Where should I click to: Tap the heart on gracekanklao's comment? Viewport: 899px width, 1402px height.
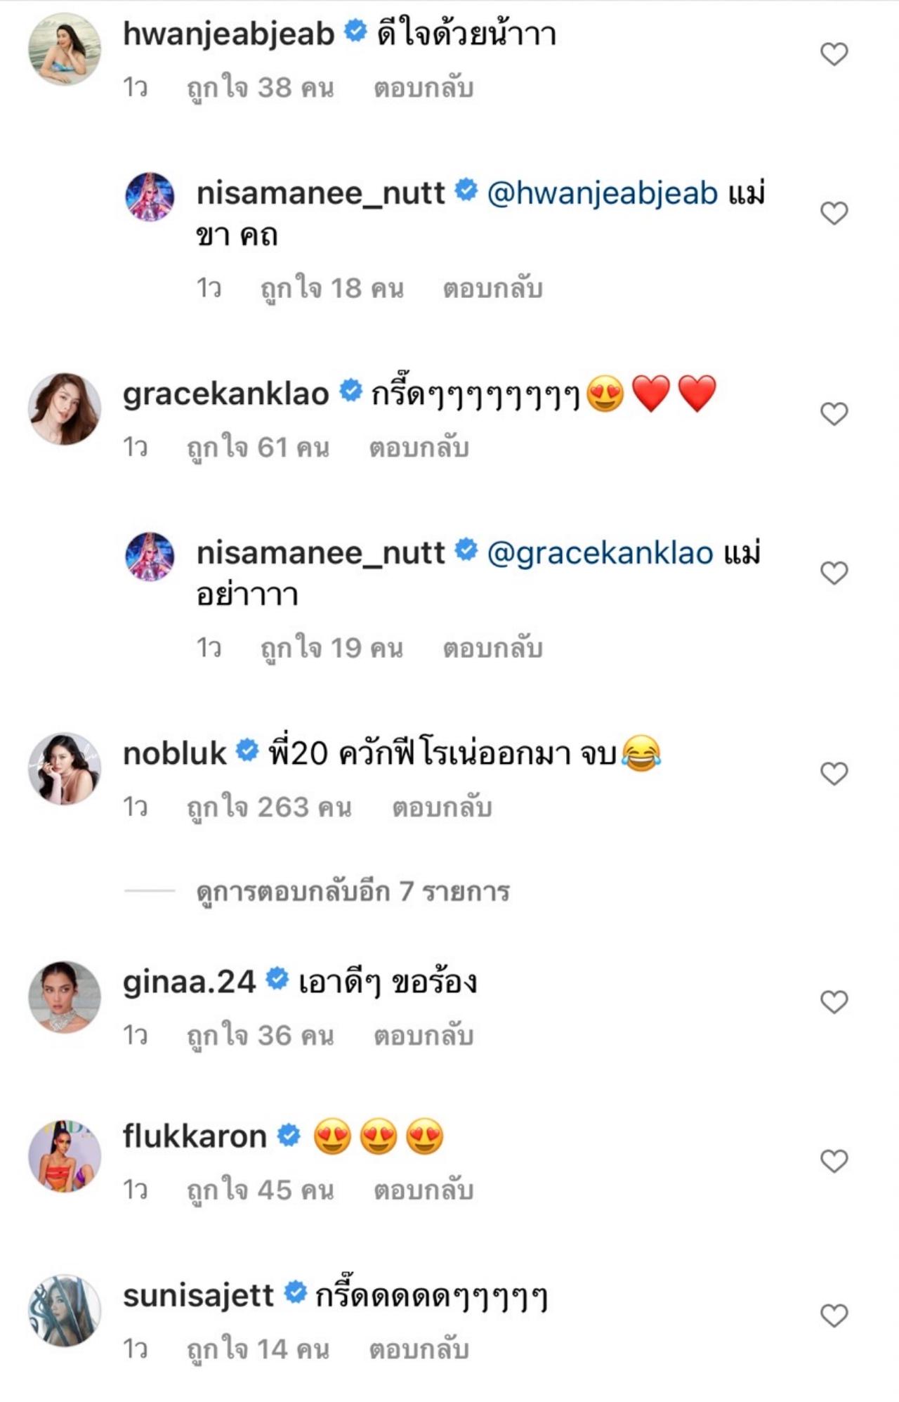834,414
